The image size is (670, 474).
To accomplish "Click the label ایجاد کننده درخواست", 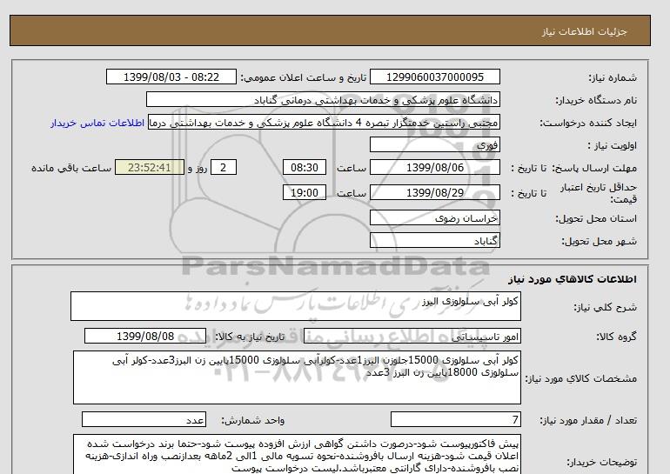I will click(x=588, y=123).
